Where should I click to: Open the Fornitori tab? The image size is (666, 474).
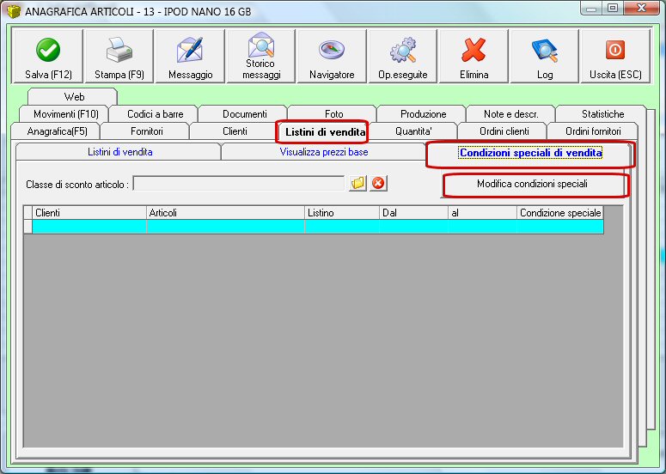pyautogui.click(x=147, y=131)
